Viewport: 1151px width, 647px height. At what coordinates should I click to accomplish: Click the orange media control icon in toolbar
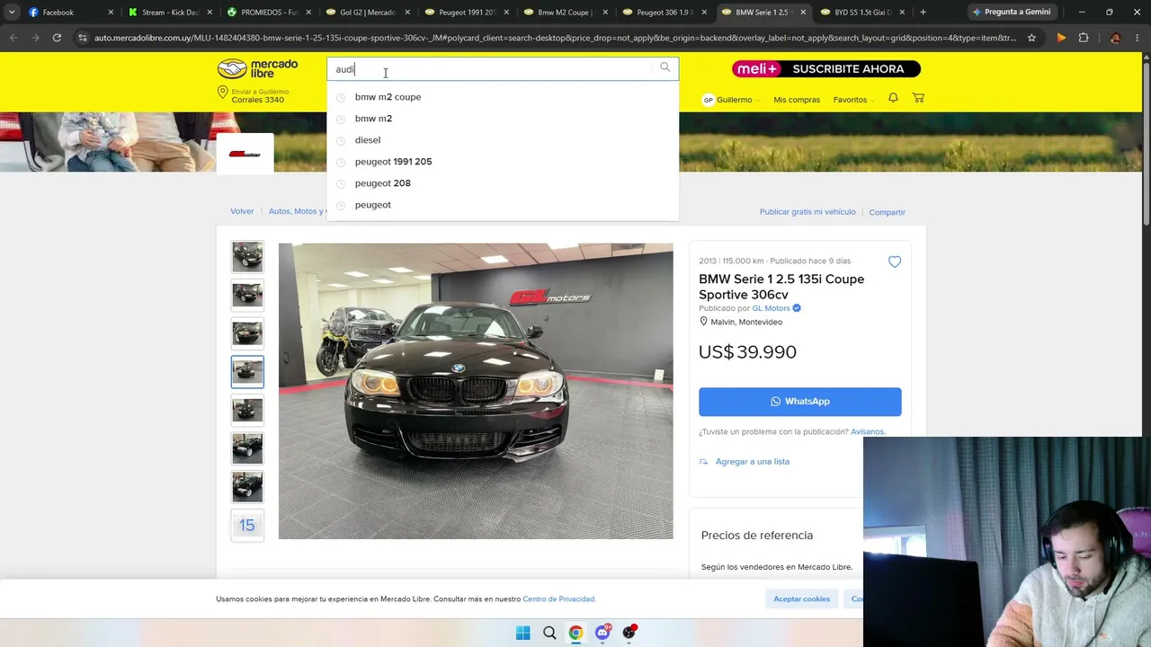(1061, 38)
